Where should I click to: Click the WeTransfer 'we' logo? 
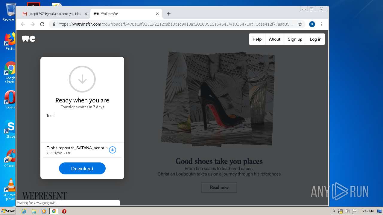click(28, 39)
